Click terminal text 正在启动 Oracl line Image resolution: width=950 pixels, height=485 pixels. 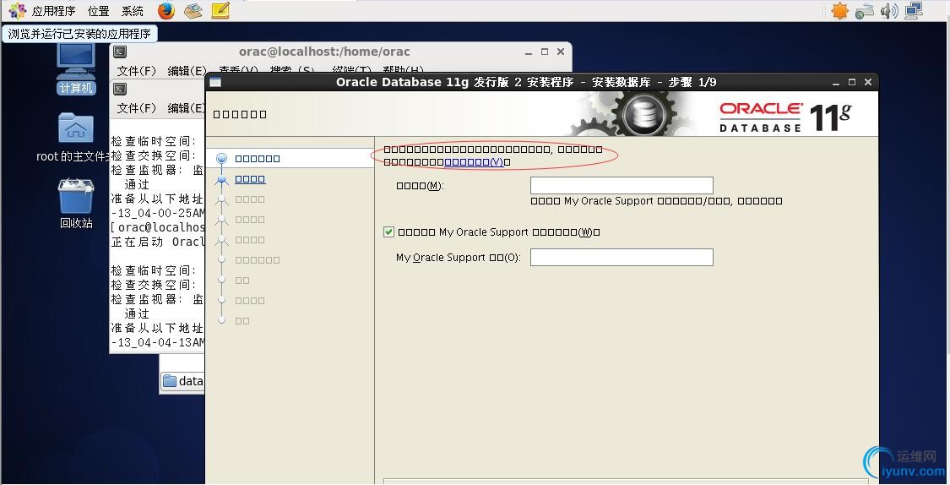(158, 242)
